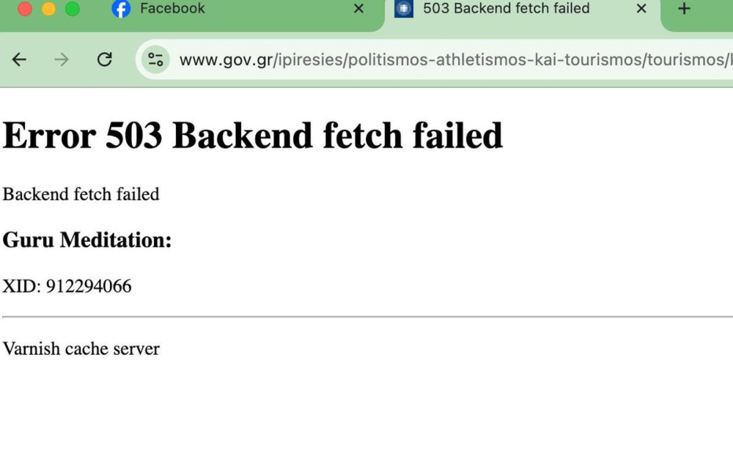The height and width of the screenshot is (461, 733).
Task: Minimize the window with the yellow button
Action: [48, 8]
